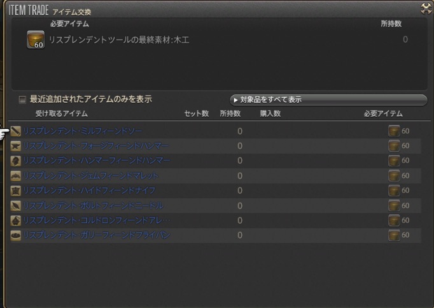Click the ジェムフィーンドマレット item icon

point(16,175)
